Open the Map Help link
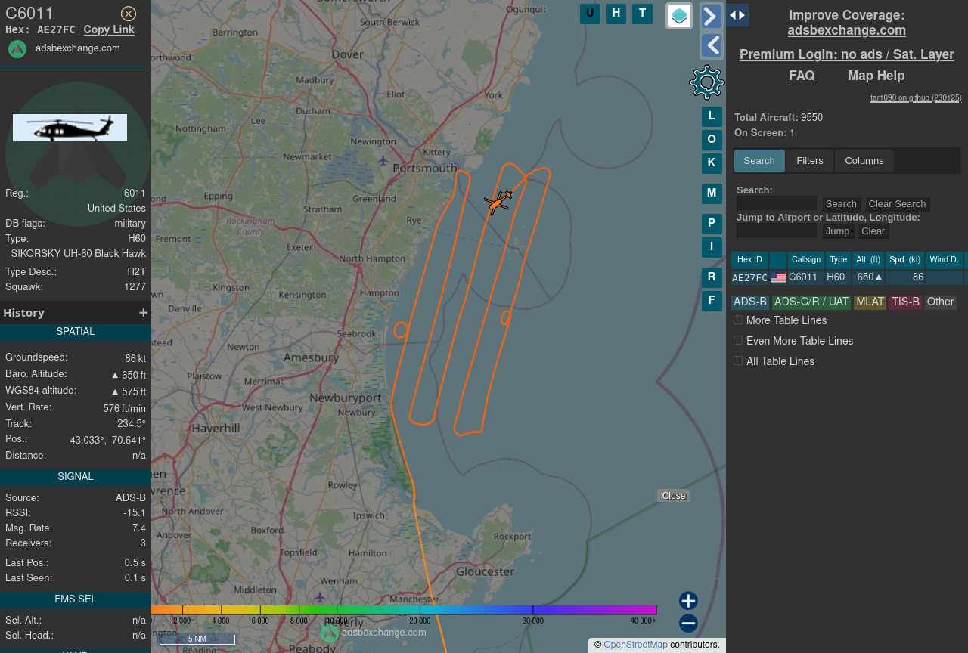The image size is (968, 653). (x=876, y=76)
